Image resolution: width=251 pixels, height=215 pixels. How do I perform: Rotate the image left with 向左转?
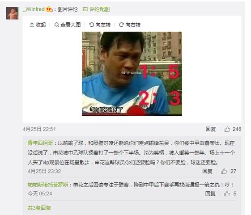click(x=100, y=25)
